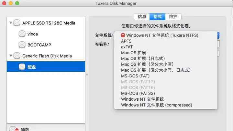
Task: Click the Generic Flash Disk Media drive icon
Action: pyautogui.click(x=17, y=56)
